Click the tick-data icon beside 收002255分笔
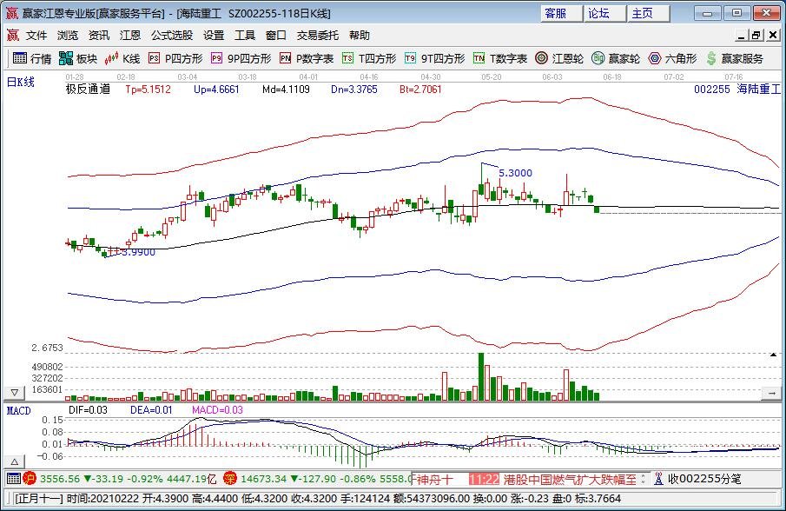The height and width of the screenshot is (511, 786). click(x=658, y=479)
